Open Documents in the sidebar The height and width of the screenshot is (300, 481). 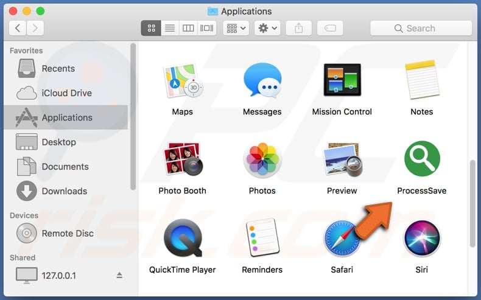[66, 166]
